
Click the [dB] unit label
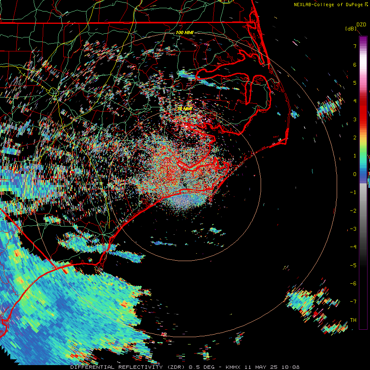coord(351,29)
